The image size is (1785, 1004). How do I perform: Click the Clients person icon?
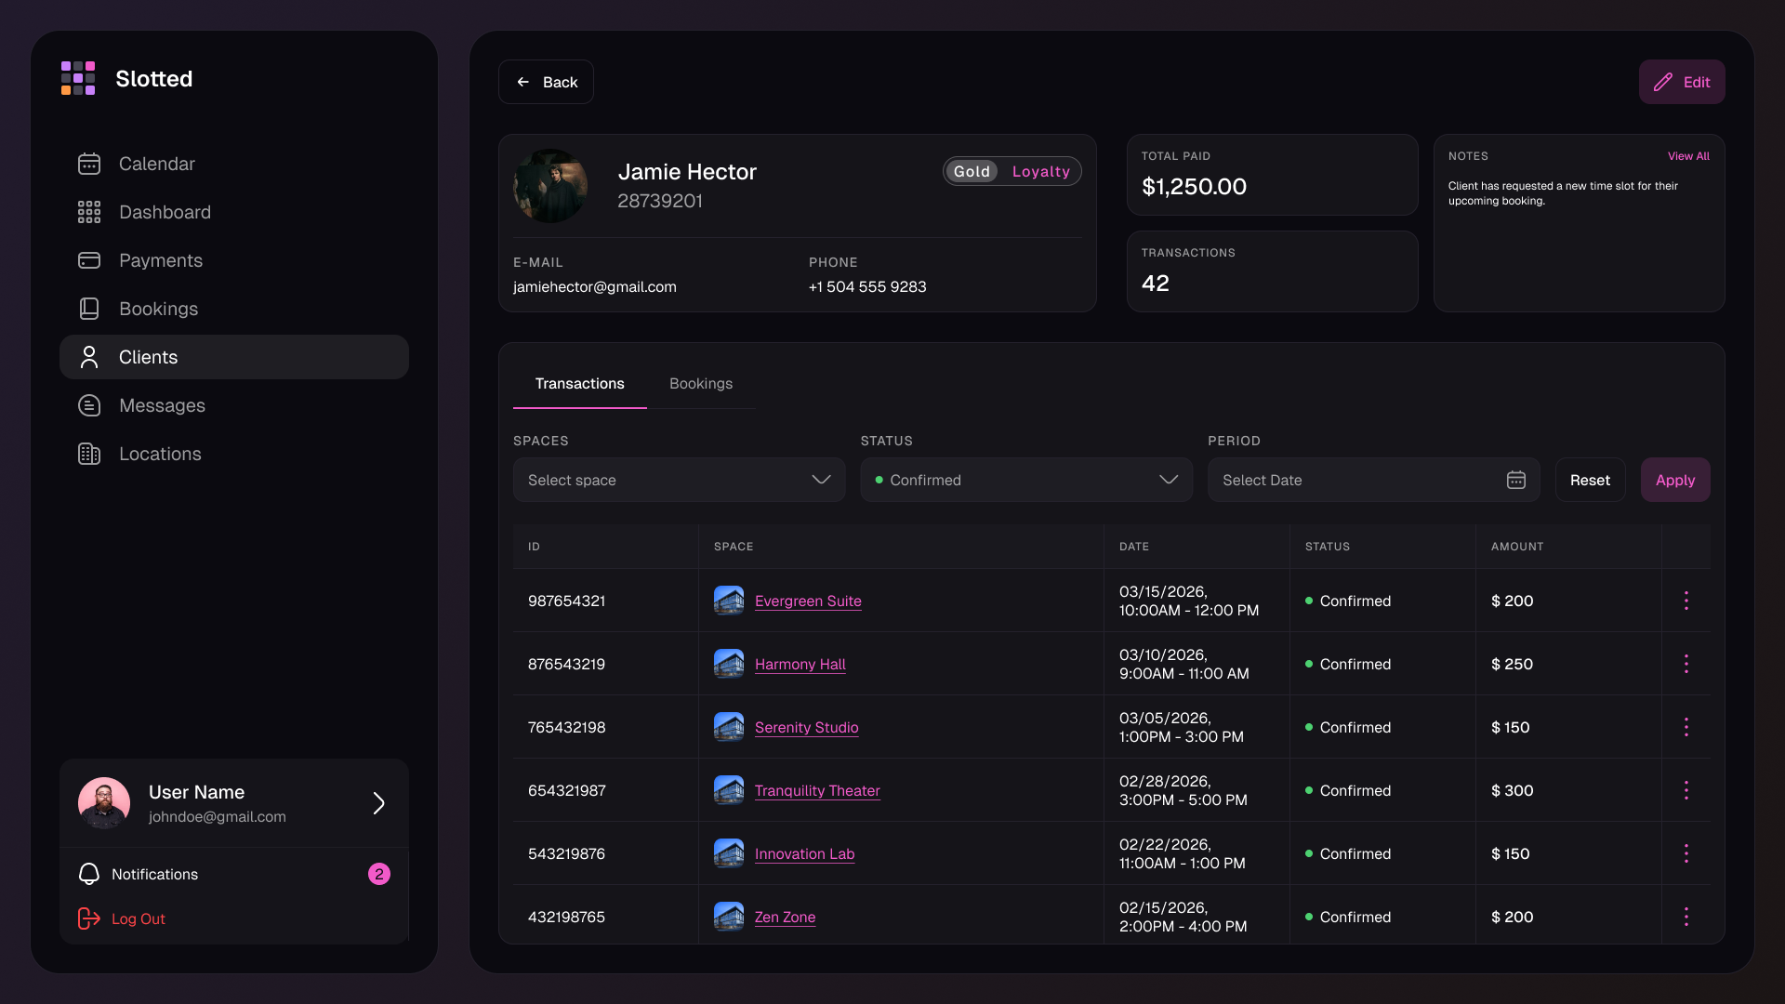click(89, 357)
